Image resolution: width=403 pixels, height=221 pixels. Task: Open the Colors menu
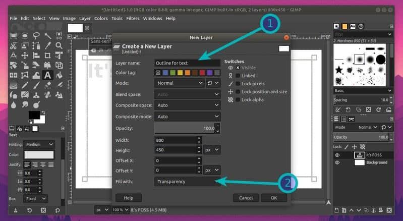pos(101,19)
